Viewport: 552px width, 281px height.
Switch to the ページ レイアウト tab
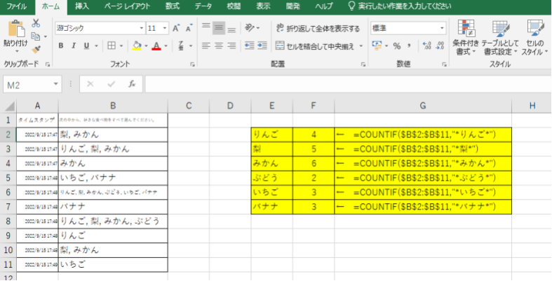click(127, 7)
